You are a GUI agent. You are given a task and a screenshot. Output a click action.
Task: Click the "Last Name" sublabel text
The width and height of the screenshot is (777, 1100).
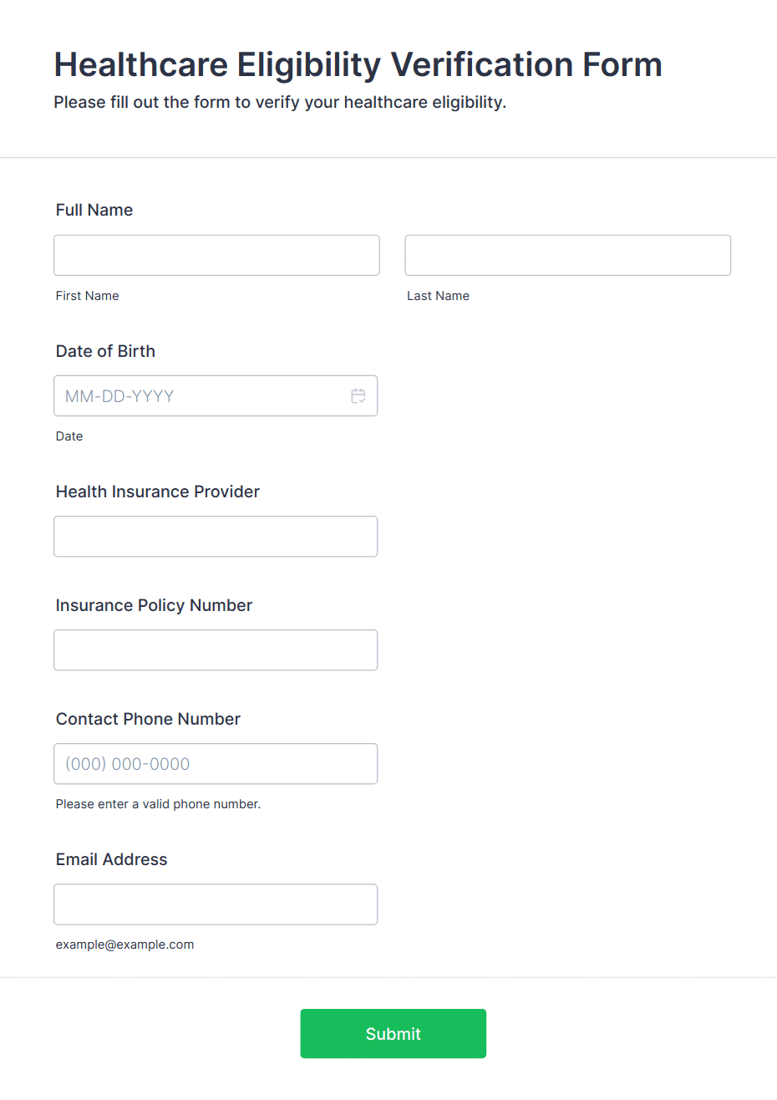[438, 296]
